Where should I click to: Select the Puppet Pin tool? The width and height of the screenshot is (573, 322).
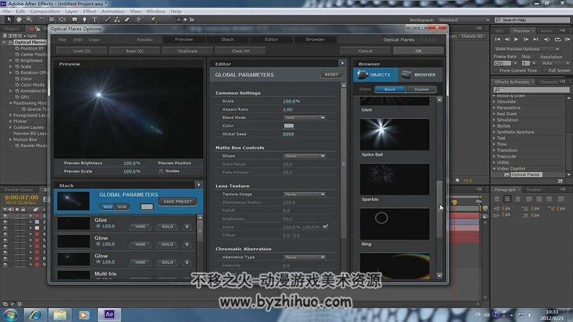click(x=153, y=19)
